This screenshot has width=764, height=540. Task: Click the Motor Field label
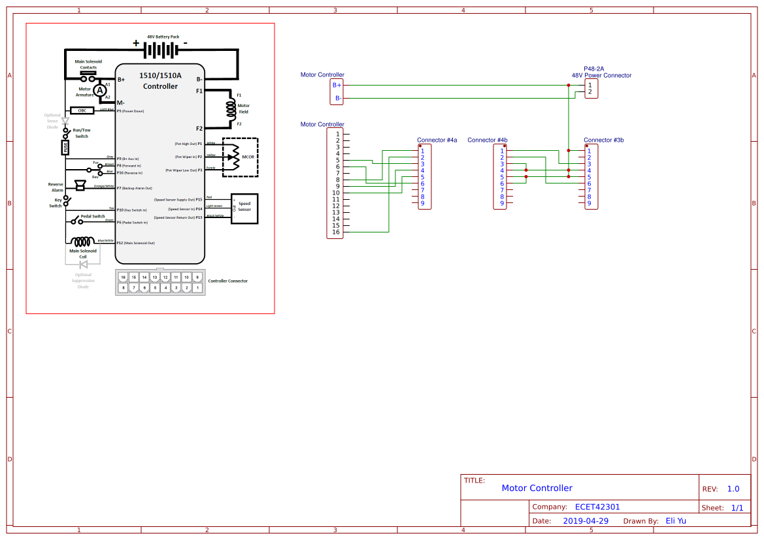244,108
